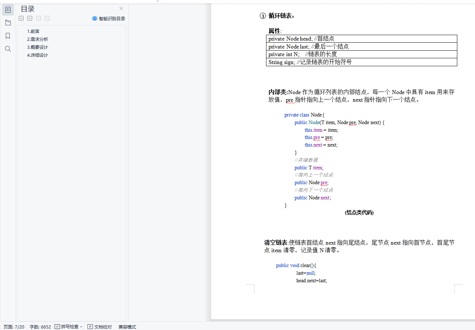Open the table of contents (目录) sidebar icon
This screenshot has width=475, height=330.
[x=8, y=9]
